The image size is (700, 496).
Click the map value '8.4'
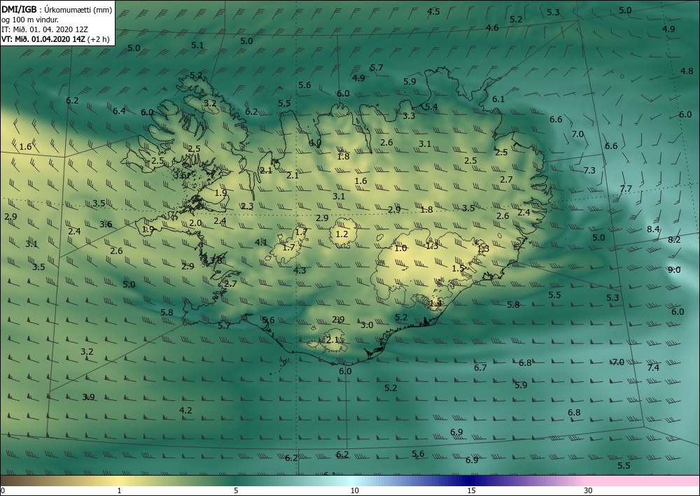[x=653, y=229]
